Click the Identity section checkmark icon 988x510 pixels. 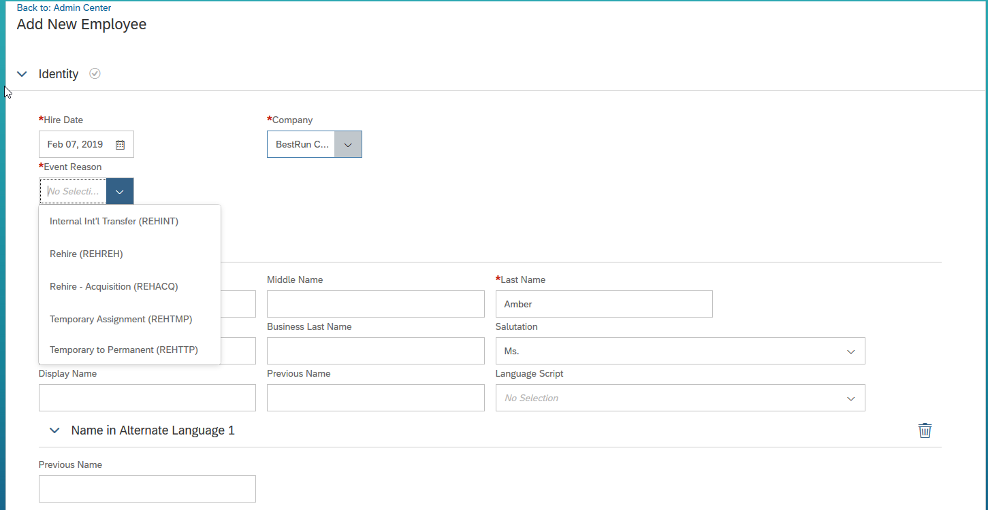(95, 73)
